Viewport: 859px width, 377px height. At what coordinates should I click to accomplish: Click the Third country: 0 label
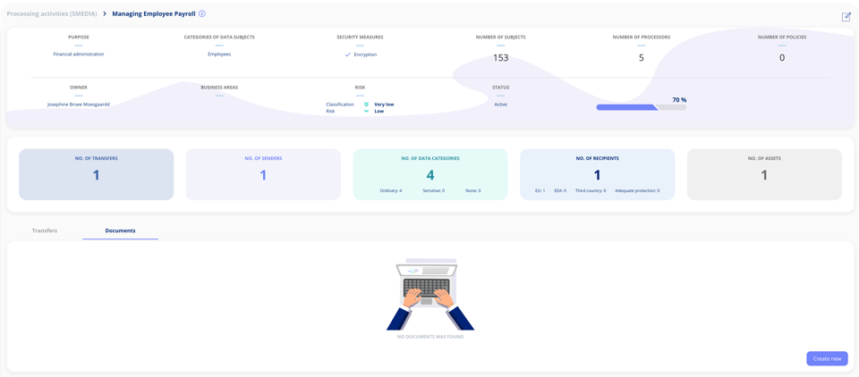pyautogui.click(x=590, y=190)
